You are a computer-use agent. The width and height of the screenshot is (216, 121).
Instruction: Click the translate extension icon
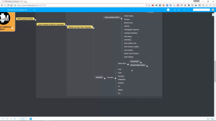[171, 5]
